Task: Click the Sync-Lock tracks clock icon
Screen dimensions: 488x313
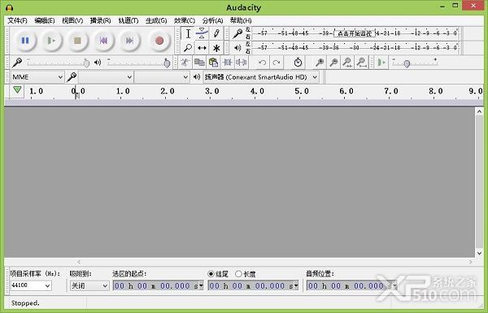Action: point(298,63)
